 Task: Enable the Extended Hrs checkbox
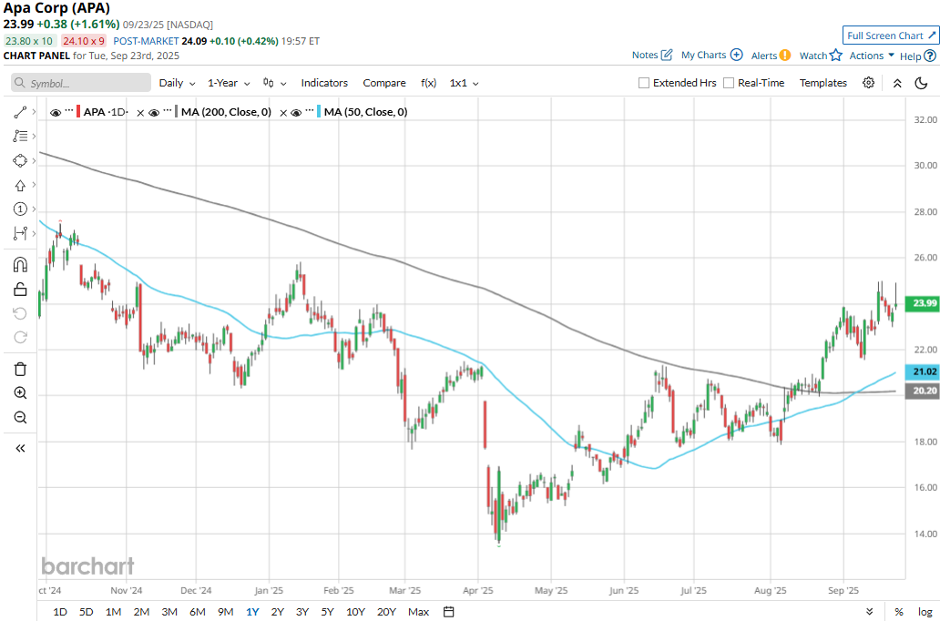(644, 83)
